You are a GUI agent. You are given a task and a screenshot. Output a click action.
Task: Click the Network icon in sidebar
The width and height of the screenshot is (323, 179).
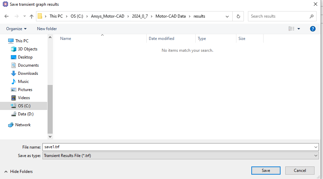tap(11, 125)
